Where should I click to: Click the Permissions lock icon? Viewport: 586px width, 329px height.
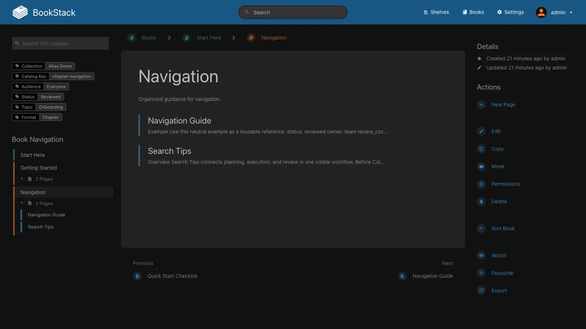click(x=481, y=184)
